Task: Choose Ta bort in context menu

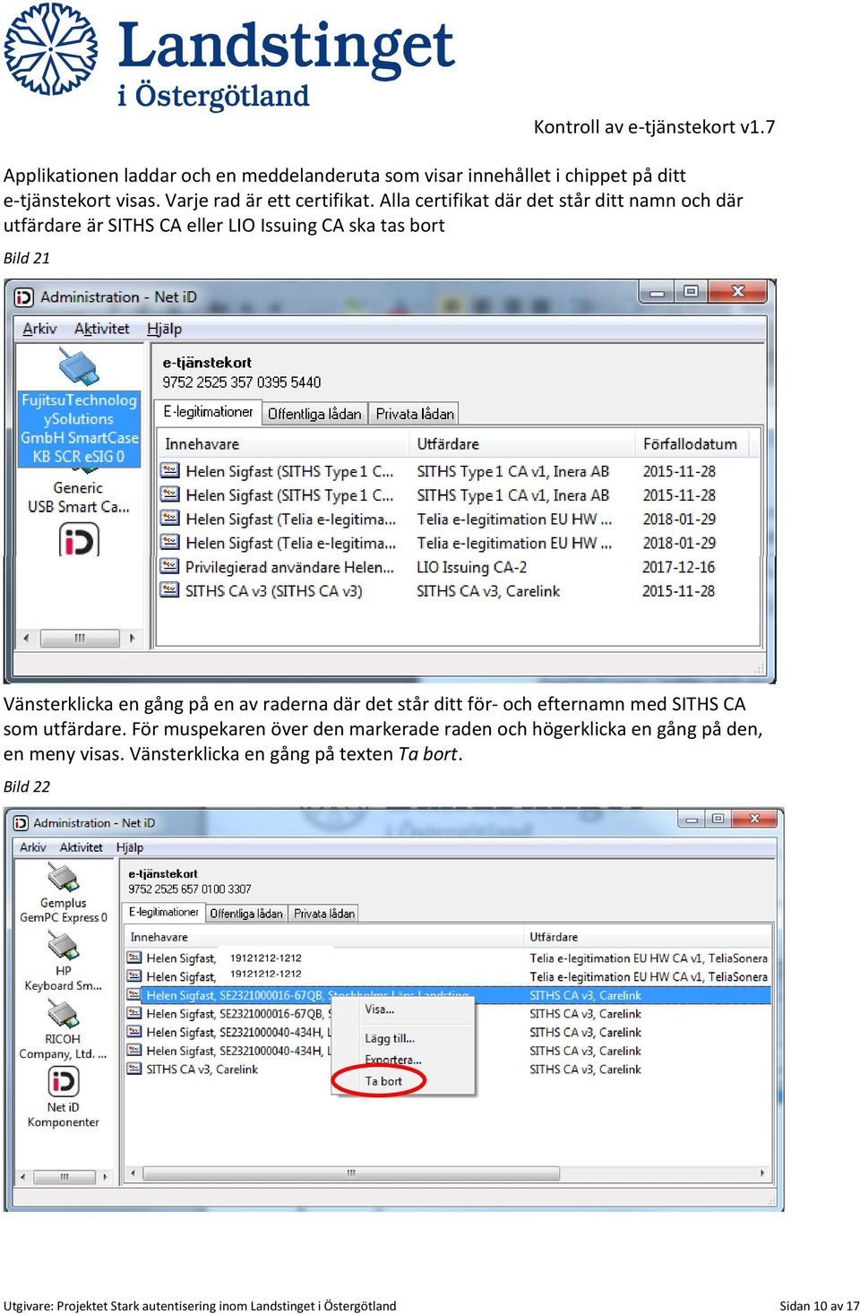Action: coord(383,1082)
